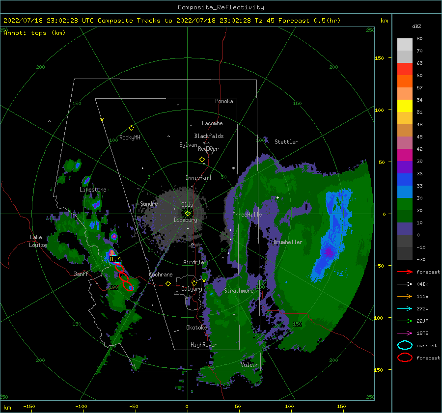Click the 18TS track legend label
This screenshot has height=413, width=442.
coord(422,333)
